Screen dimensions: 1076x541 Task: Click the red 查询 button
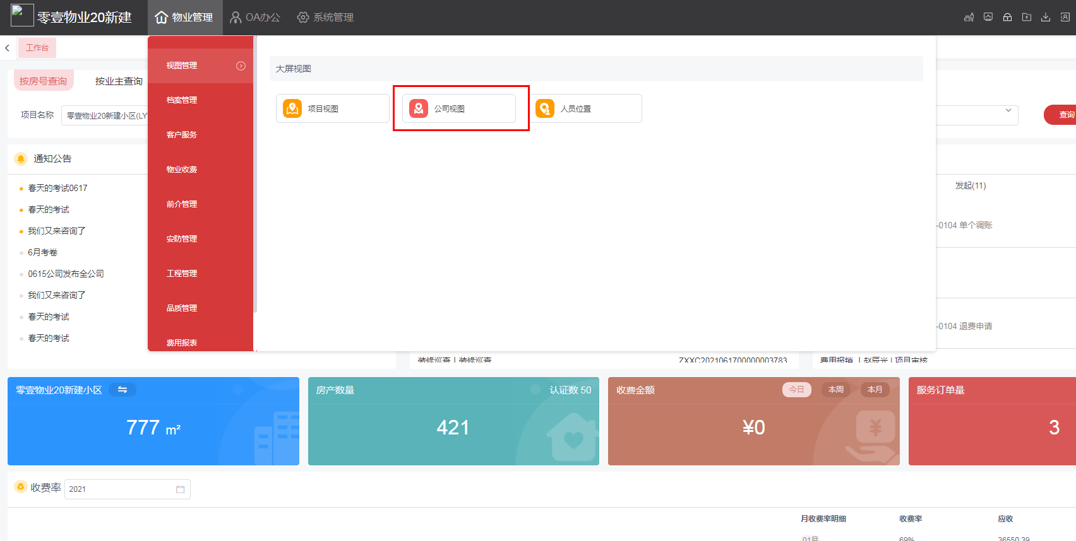click(1061, 115)
